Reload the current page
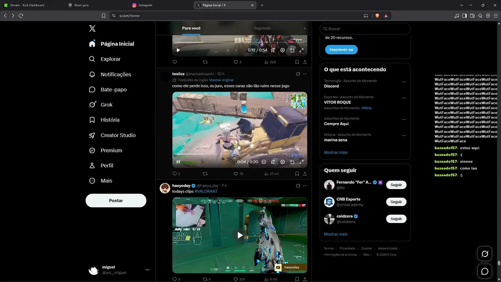 point(21,16)
